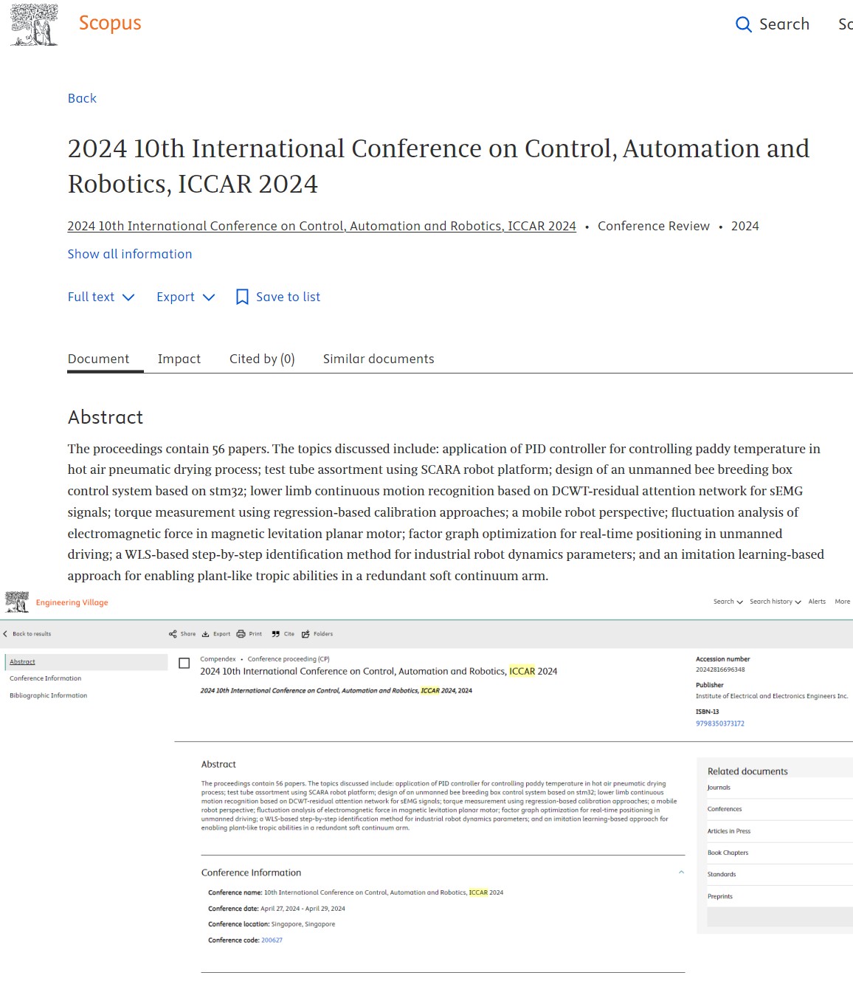Expand the Search history menu

coord(775,602)
